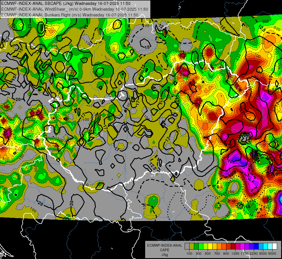Select the gray swatch in CAPE legend
This screenshot has height=259, width=282.
pos(187,246)
